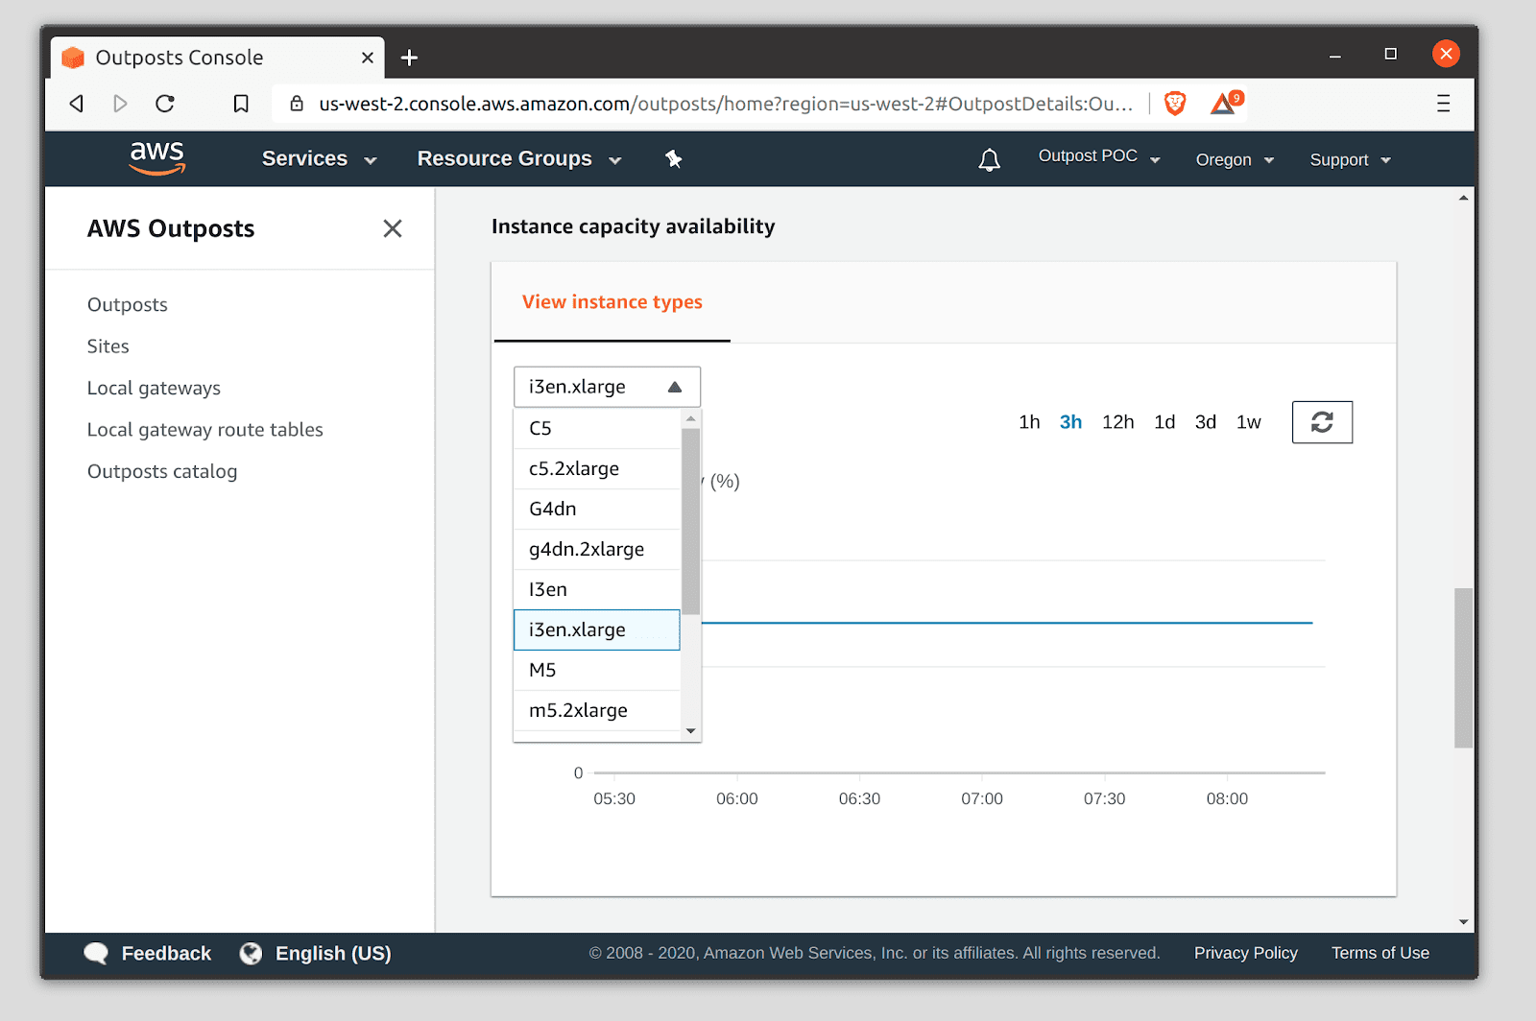The width and height of the screenshot is (1536, 1021).
Task: Click browser forward arrow
Action: click(x=120, y=104)
